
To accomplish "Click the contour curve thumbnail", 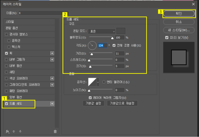I will [x=92, y=82].
